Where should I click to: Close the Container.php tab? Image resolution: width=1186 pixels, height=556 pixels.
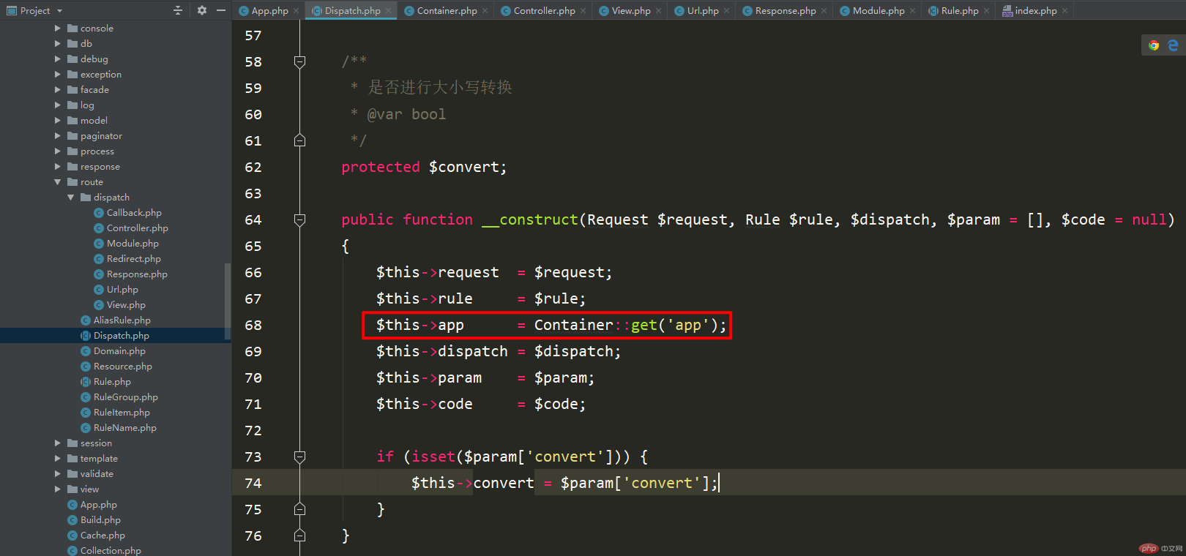(485, 11)
